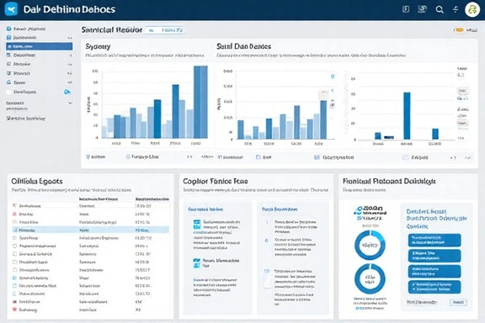485x323 pixels.
Task: Click the first row's red icon in the table
Action: [14, 205]
